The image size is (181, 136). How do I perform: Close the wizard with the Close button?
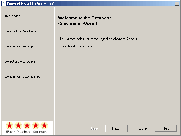(x=143, y=128)
